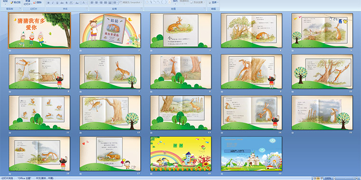Image resolution: width=361 pixels, height=180 pixels.
Task: Toggle Underline formatting in font group
Action: [x=57, y=3]
